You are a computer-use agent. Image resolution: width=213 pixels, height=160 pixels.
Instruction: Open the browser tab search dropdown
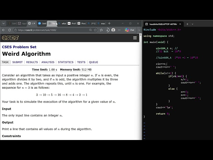[4, 24]
